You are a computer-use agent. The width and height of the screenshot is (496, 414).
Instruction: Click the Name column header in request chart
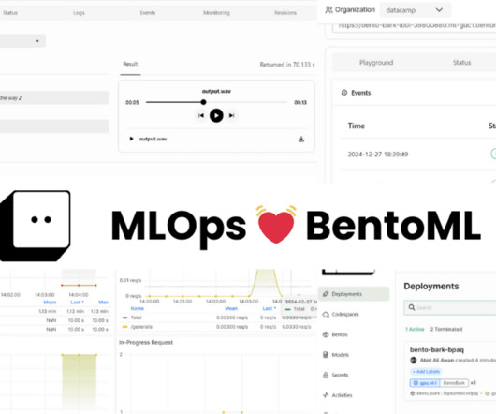point(137,308)
